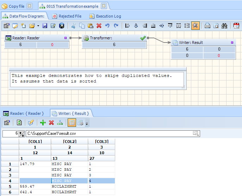
Task: Save with the blue floppy disk icon
Action: pyautogui.click(x=45, y=26)
